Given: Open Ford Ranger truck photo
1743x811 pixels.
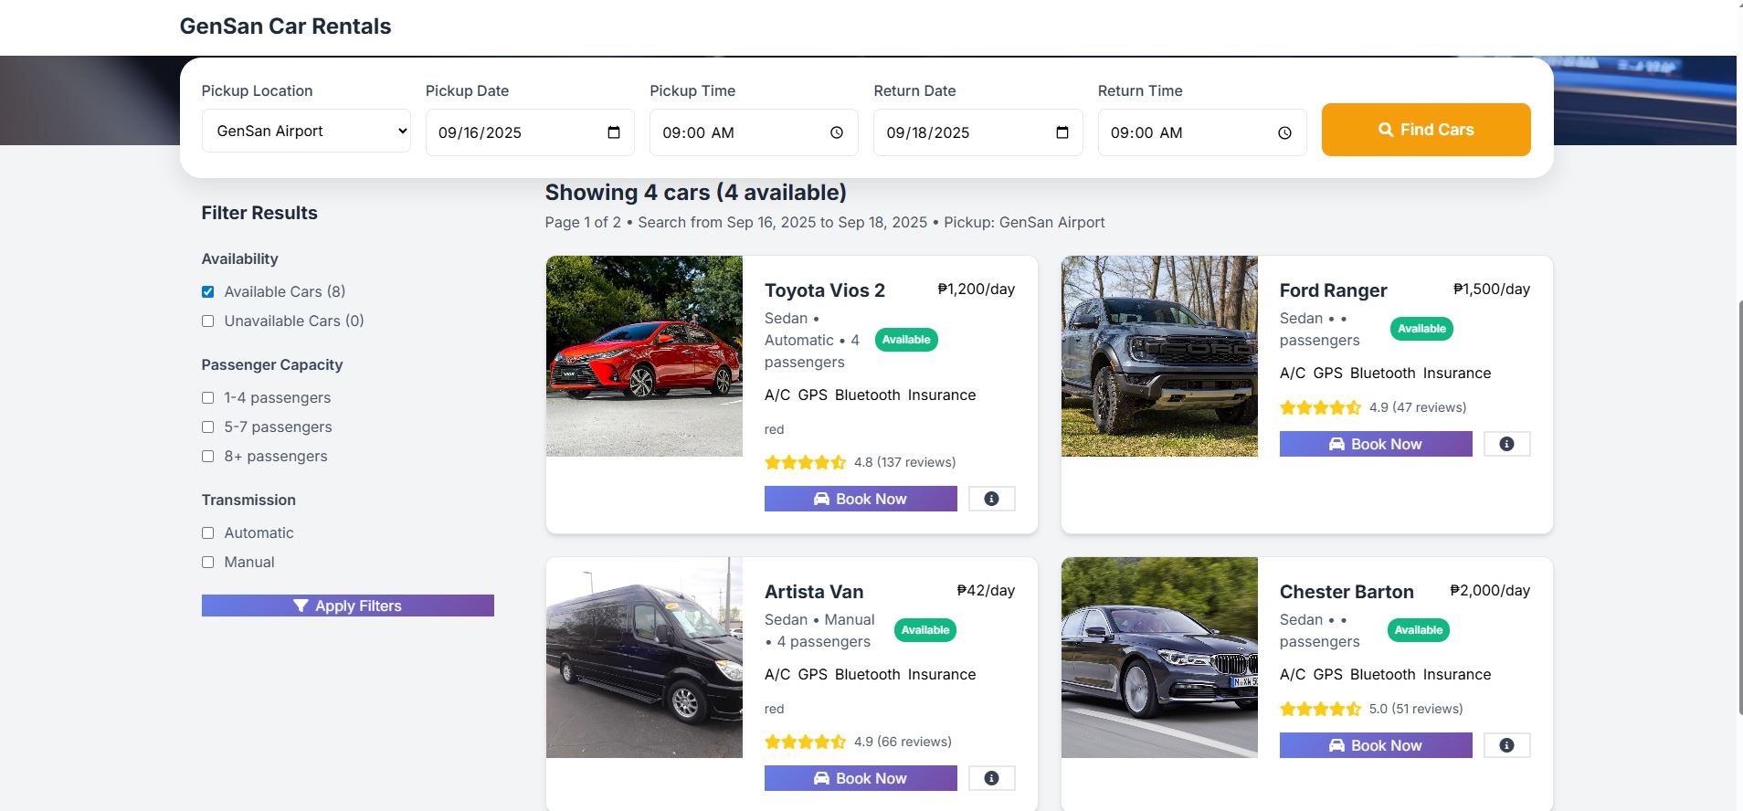Looking at the screenshot, I should tap(1159, 356).
